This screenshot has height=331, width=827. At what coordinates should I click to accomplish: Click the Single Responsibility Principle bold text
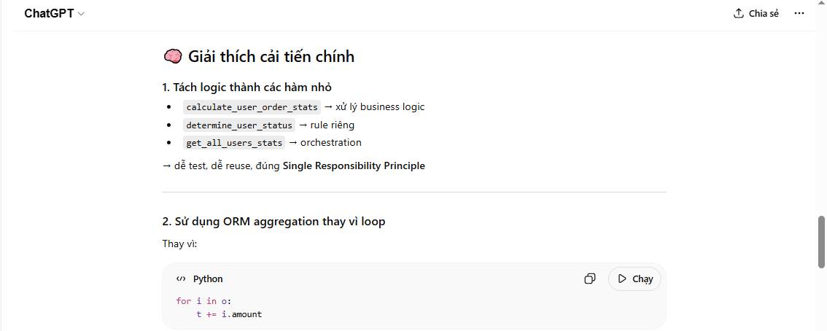point(354,165)
